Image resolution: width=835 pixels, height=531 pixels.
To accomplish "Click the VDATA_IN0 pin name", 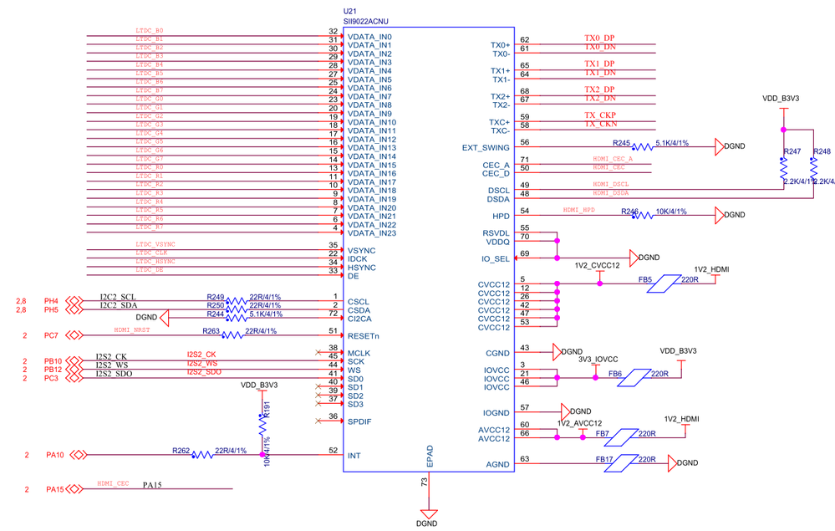I will coord(369,37).
